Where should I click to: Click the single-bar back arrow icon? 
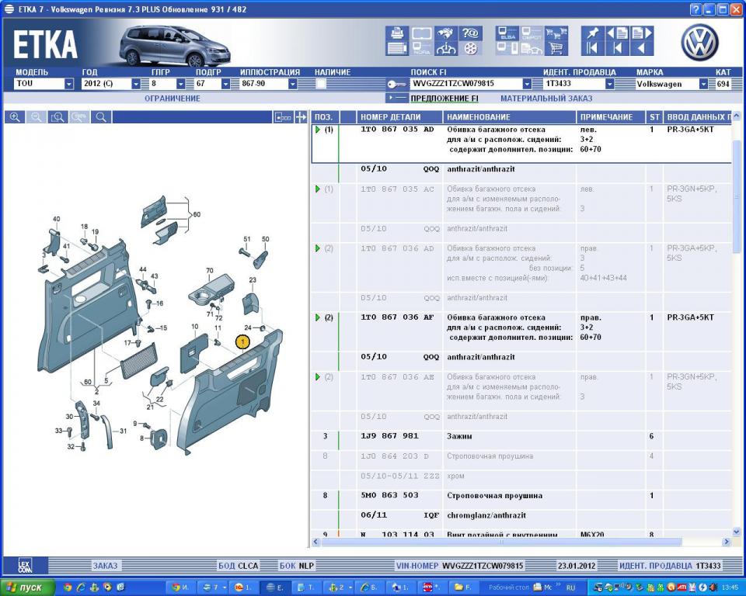pos(617,48)
